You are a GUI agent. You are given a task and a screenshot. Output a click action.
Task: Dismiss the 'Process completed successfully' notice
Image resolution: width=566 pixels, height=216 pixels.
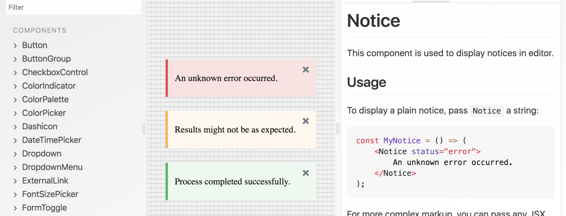coord(306,173)
